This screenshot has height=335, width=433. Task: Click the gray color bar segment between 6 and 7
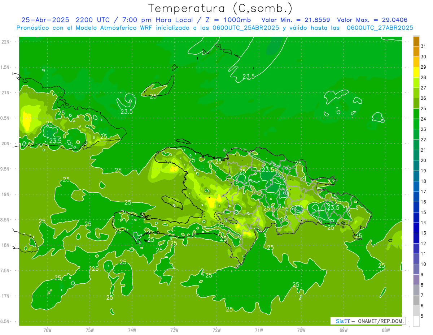point(416,301)
